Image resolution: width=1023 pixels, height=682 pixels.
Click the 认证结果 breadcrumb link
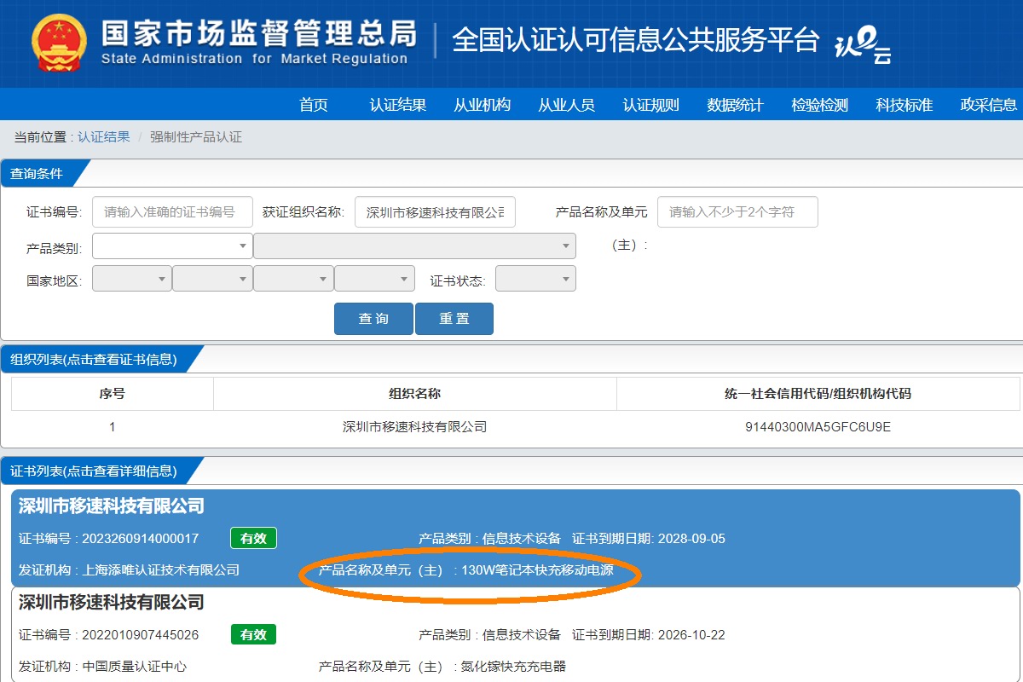click(104, 136)
